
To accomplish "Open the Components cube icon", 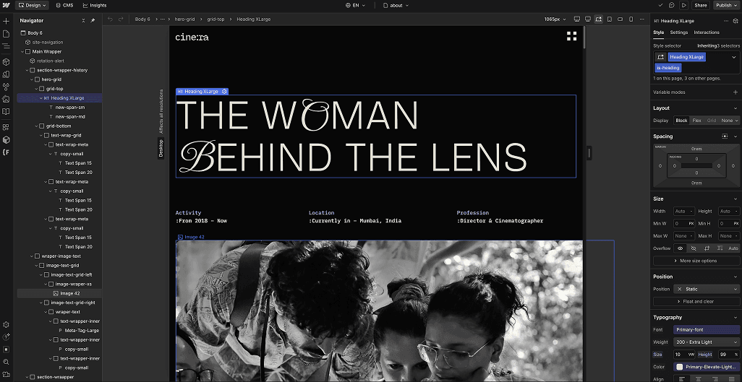I will [6, 62].
